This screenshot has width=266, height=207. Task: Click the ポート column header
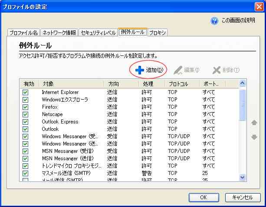pyautogui.click(x=212, y=84)
